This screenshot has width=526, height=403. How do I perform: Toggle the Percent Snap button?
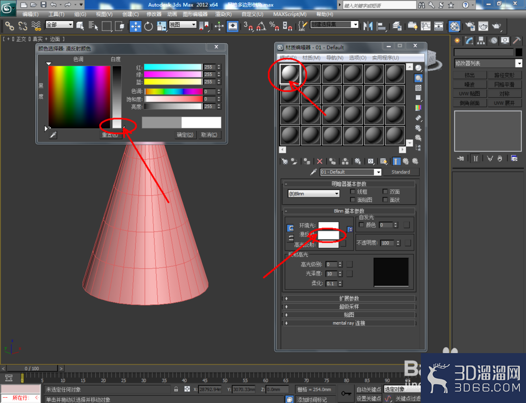[x=274, y=26]
